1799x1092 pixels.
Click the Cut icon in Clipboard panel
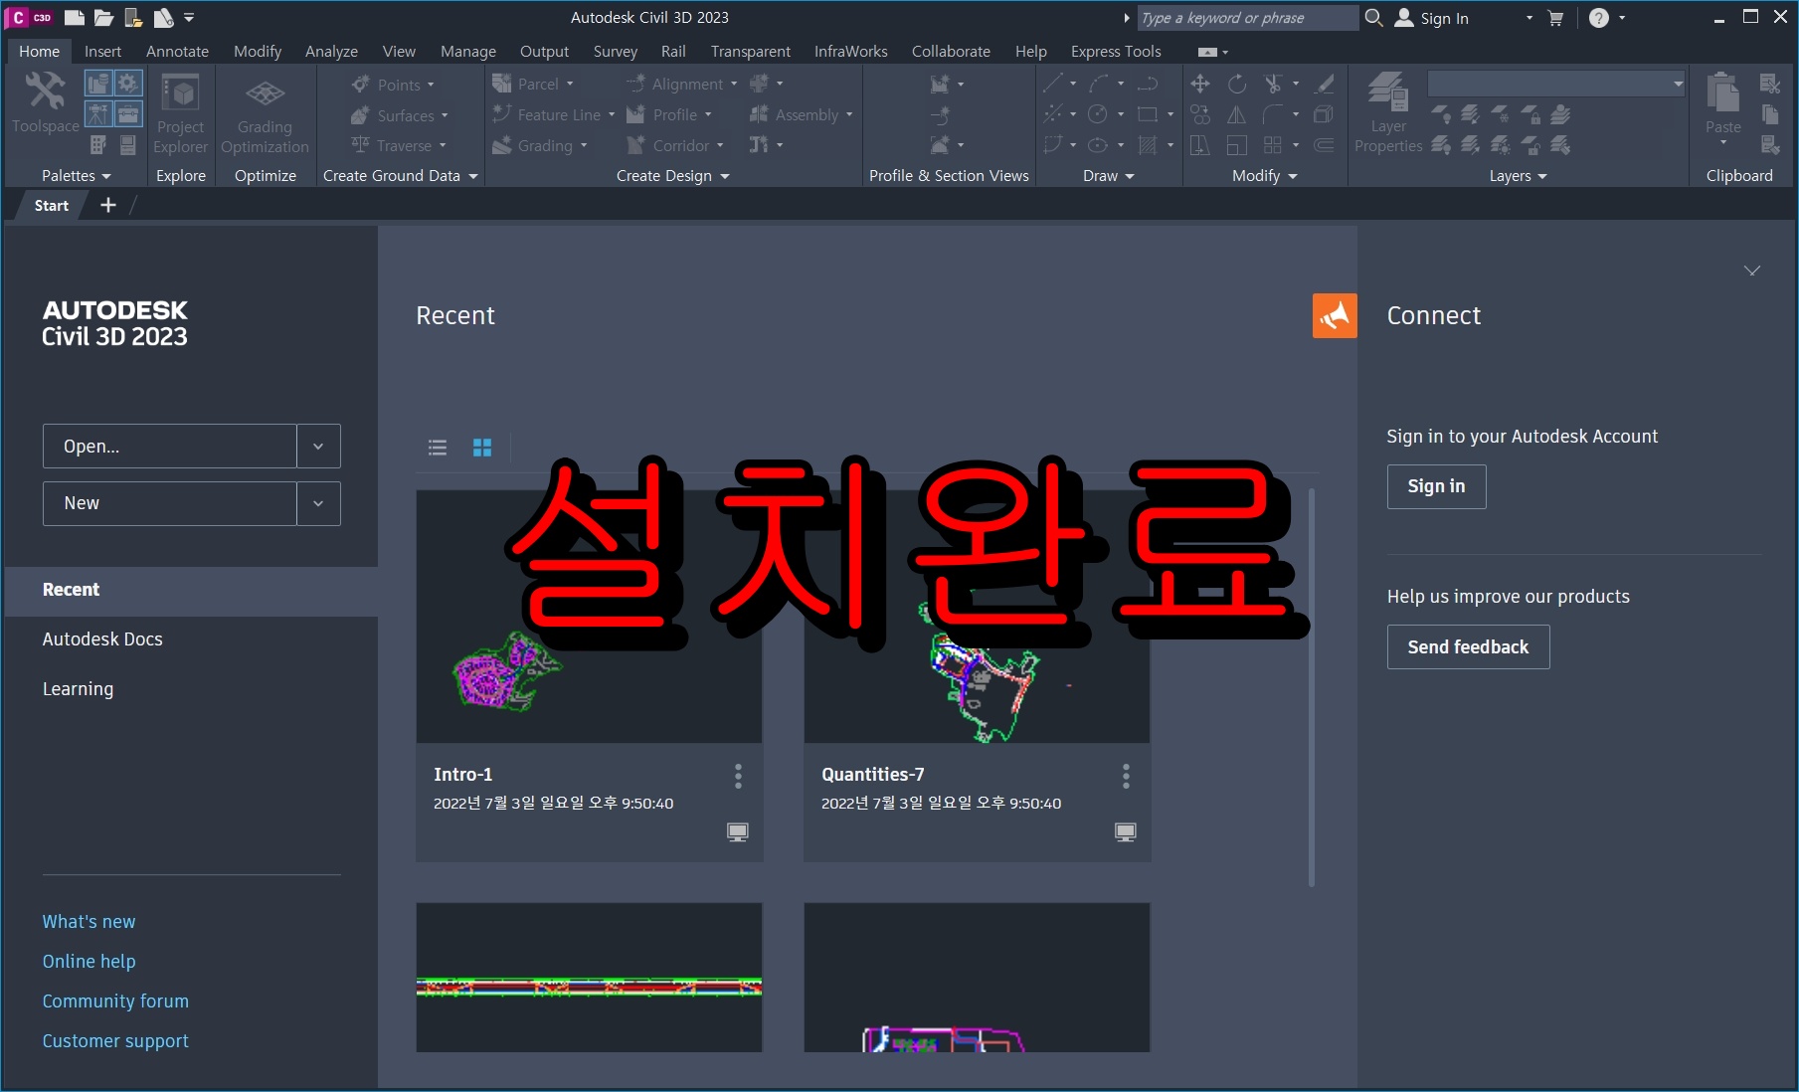click(x=1770, y=84)
